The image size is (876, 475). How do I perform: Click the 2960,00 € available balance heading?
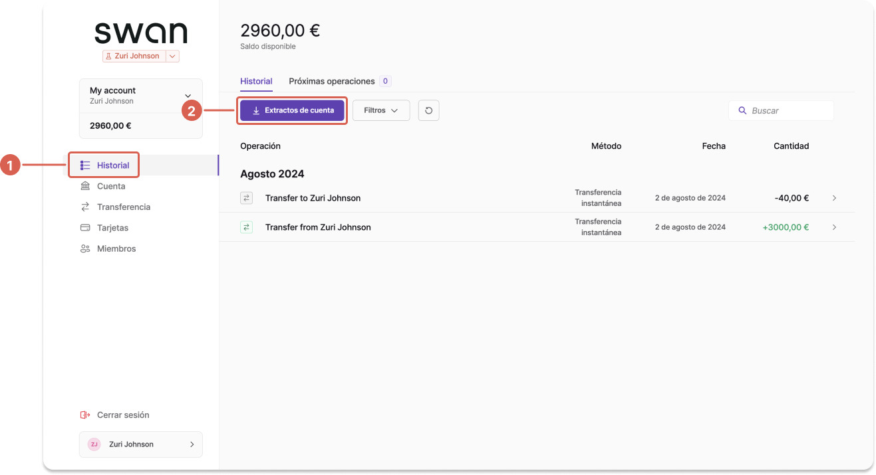(280, 31)
